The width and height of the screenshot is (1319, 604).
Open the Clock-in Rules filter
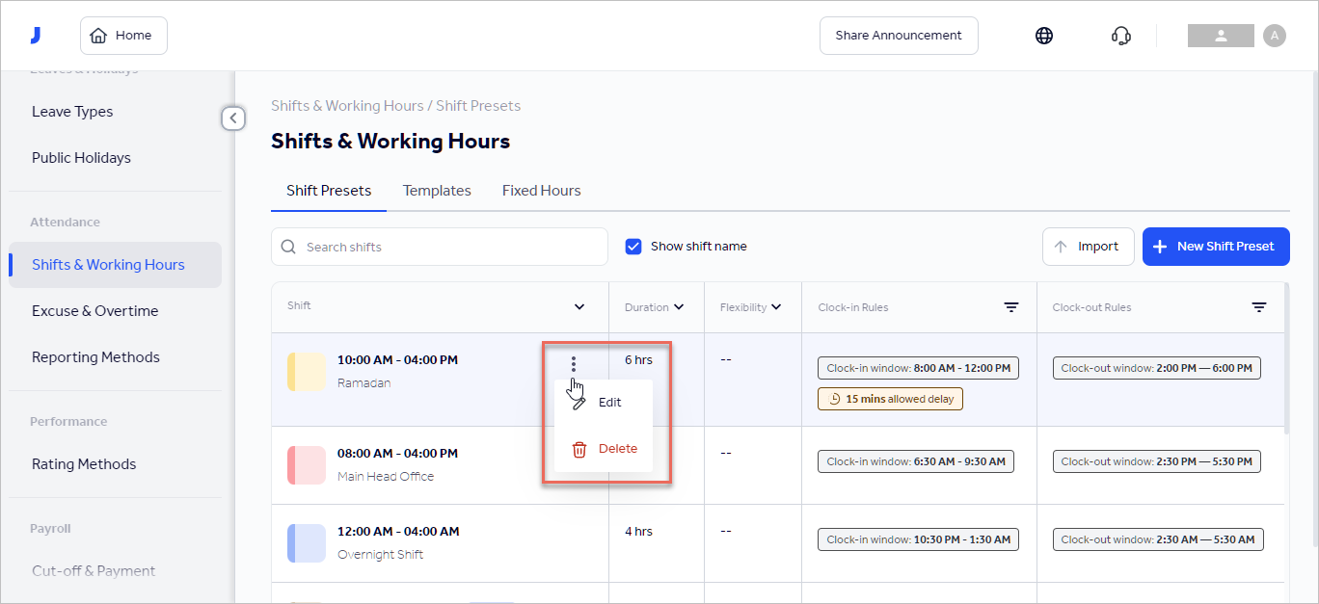[1010, 306]
